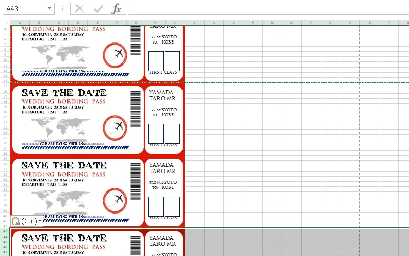
Task: Click the Insert Function fx icon
Action: (x=117, y=9)
